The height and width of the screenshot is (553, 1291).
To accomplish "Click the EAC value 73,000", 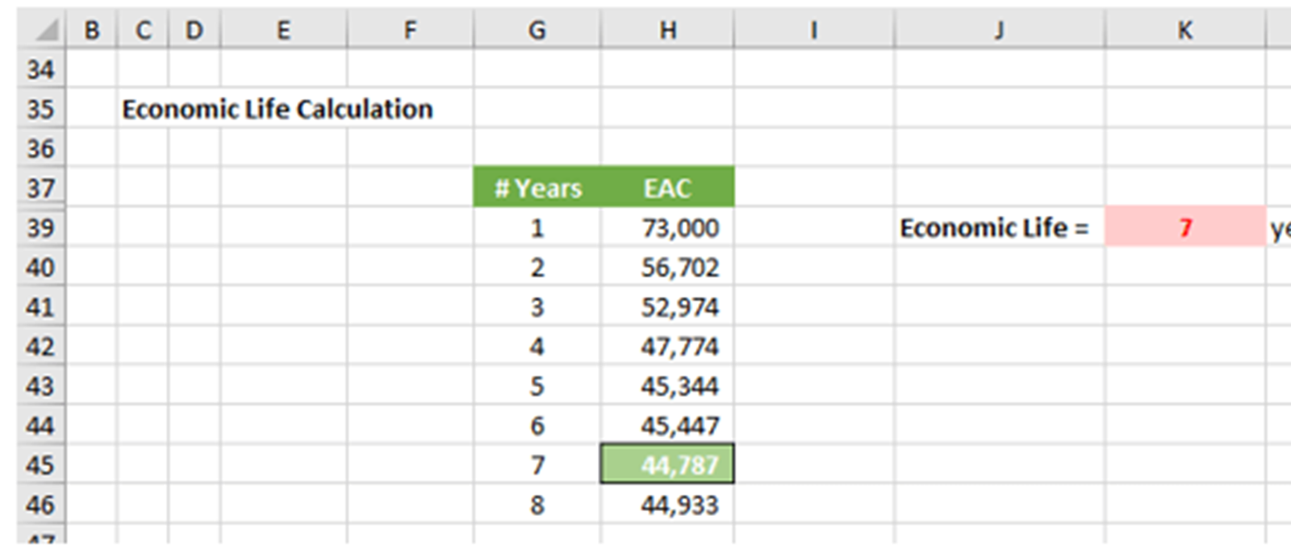I will 667,228.
